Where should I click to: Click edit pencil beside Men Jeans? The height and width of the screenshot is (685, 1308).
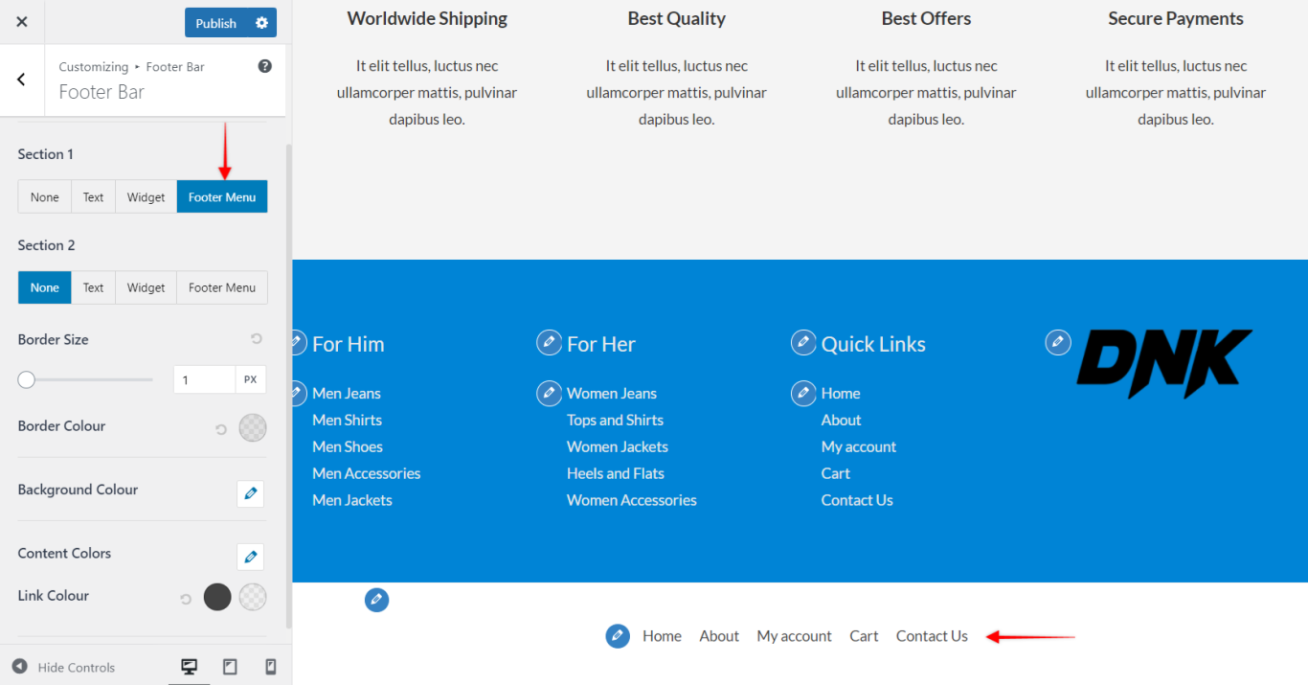pyautogui.click(x=298, y=393)
